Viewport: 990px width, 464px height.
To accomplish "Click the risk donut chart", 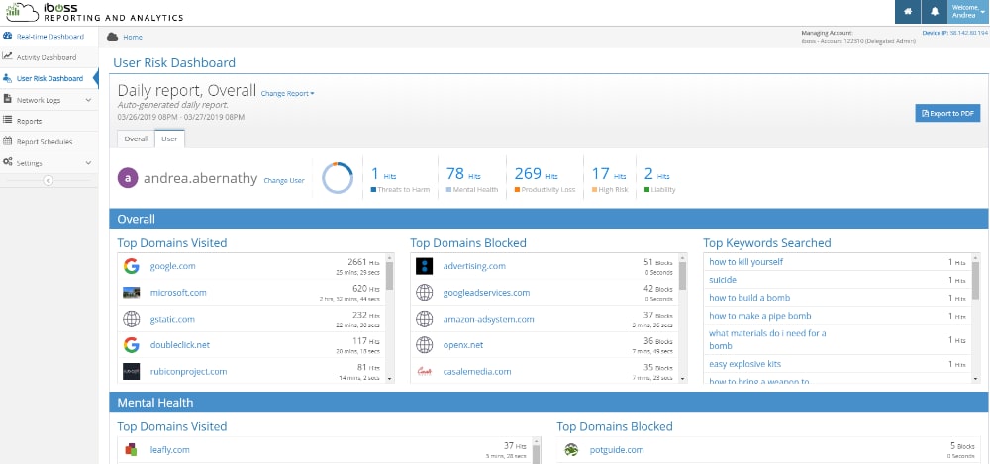I will click(x=338, y=178).
